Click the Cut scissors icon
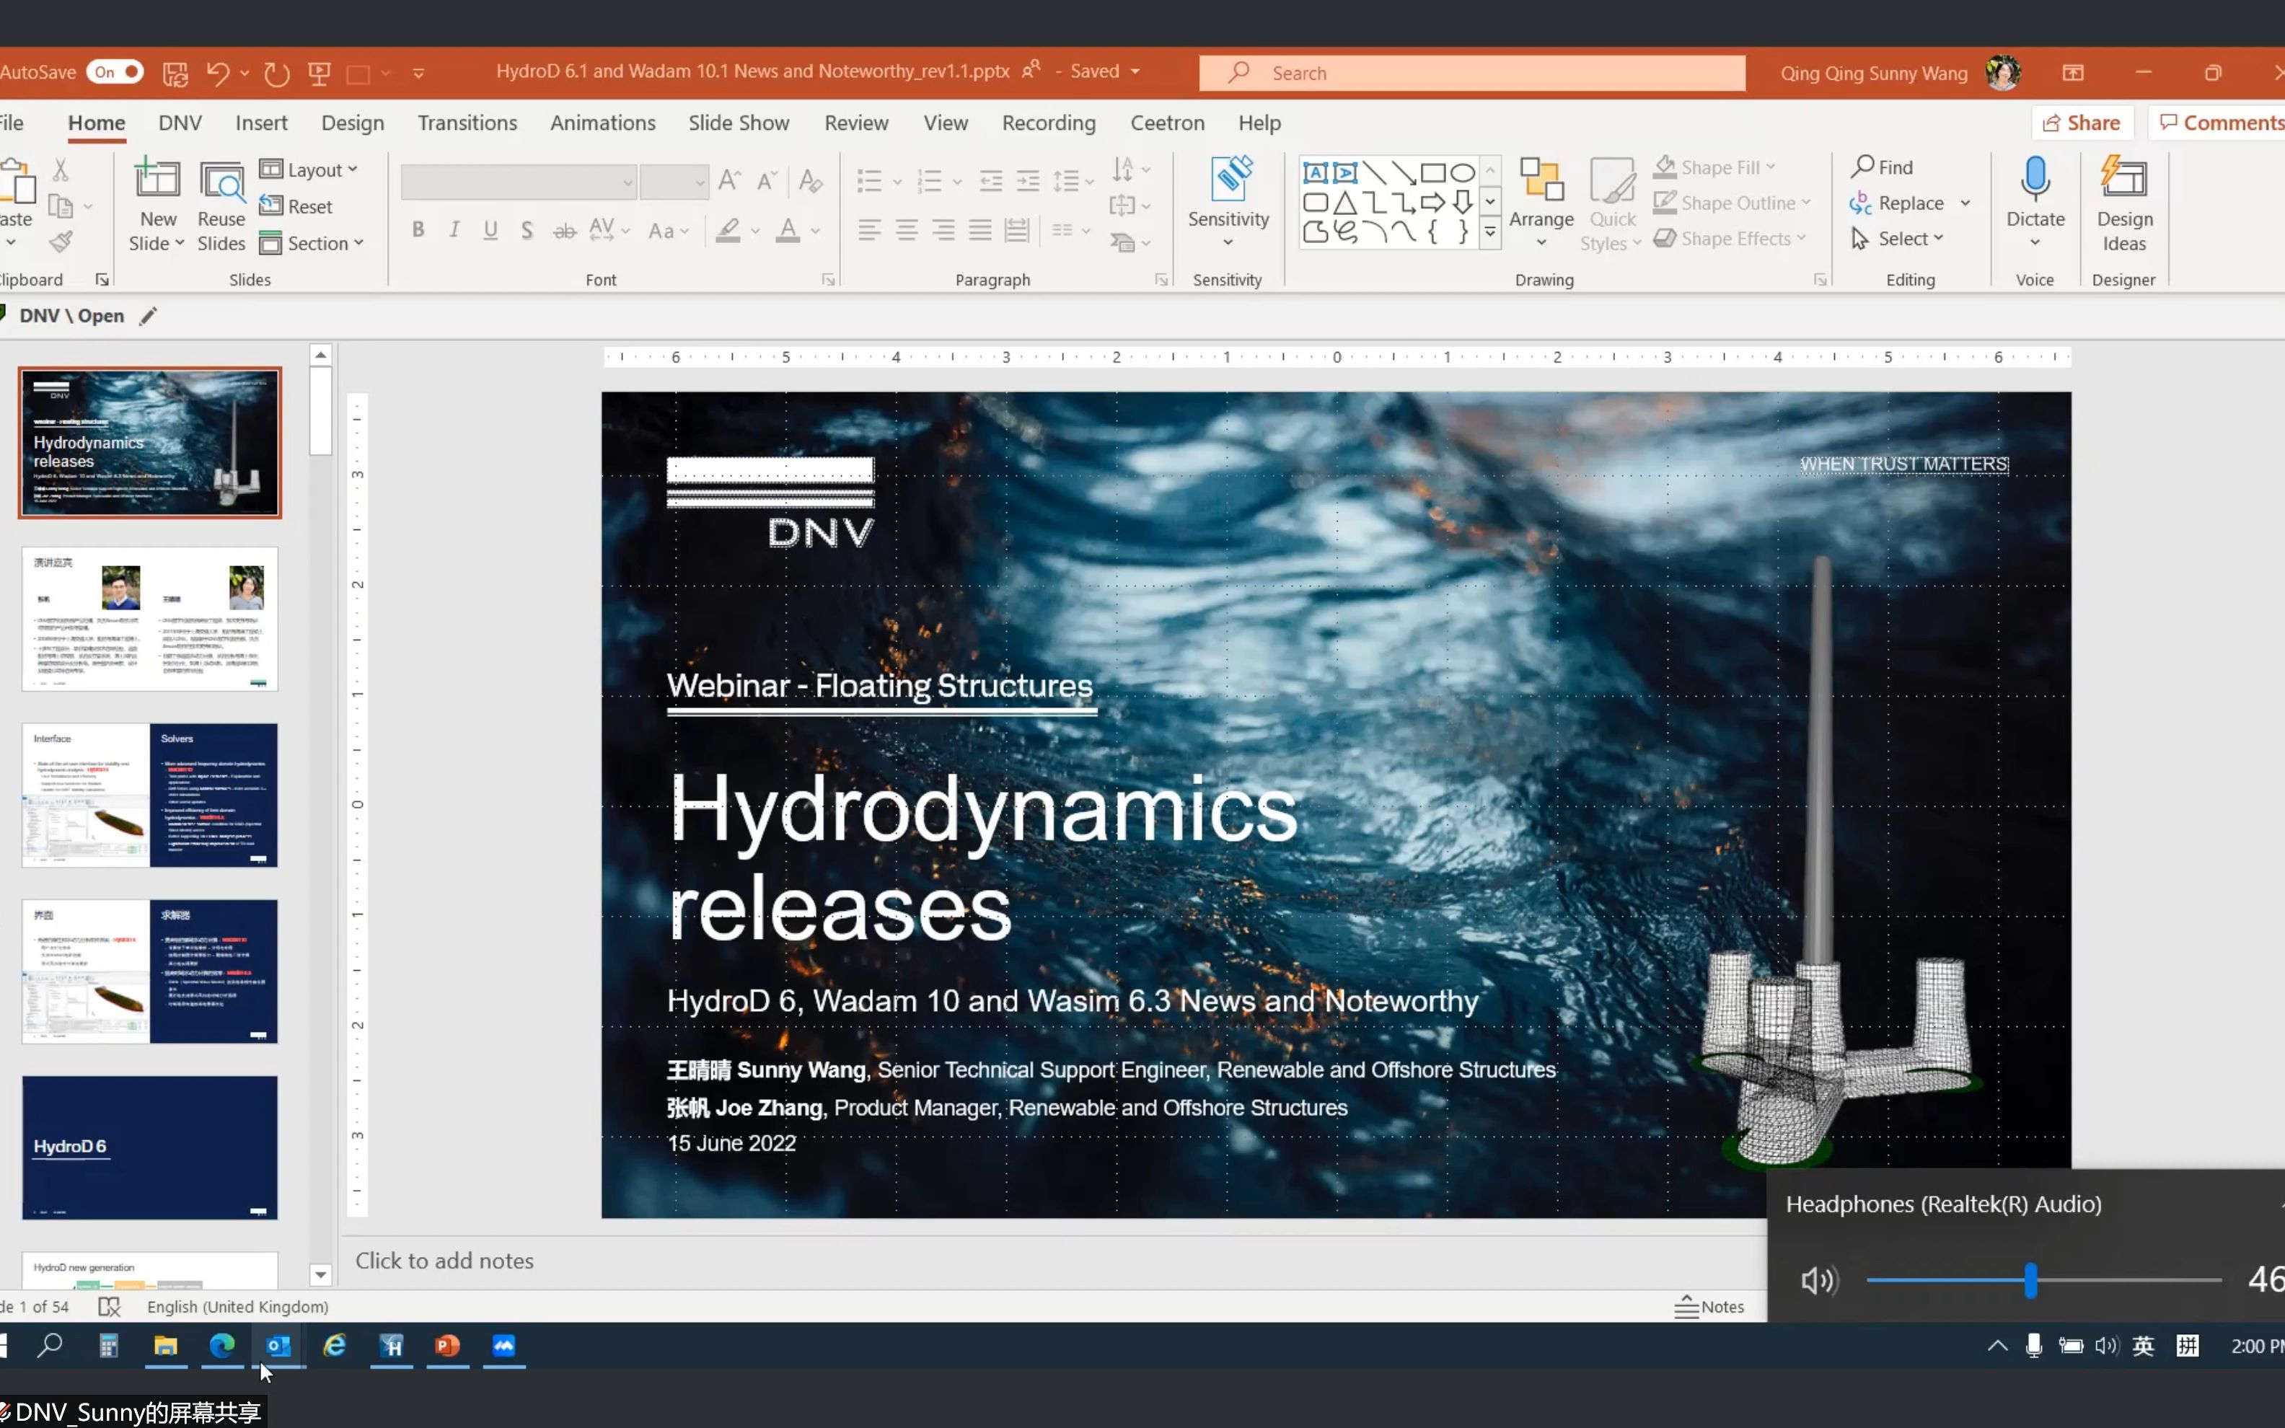Image resolution: width=2285 pixels, height=1428 pixels. pyautogui.click(x=61, y=170)
